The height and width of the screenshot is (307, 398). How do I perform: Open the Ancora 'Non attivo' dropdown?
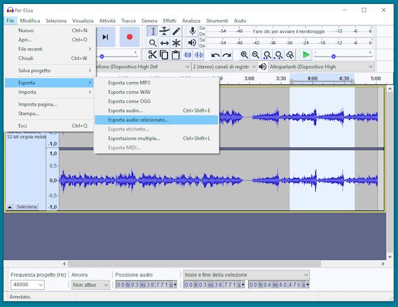coord(90,285)
